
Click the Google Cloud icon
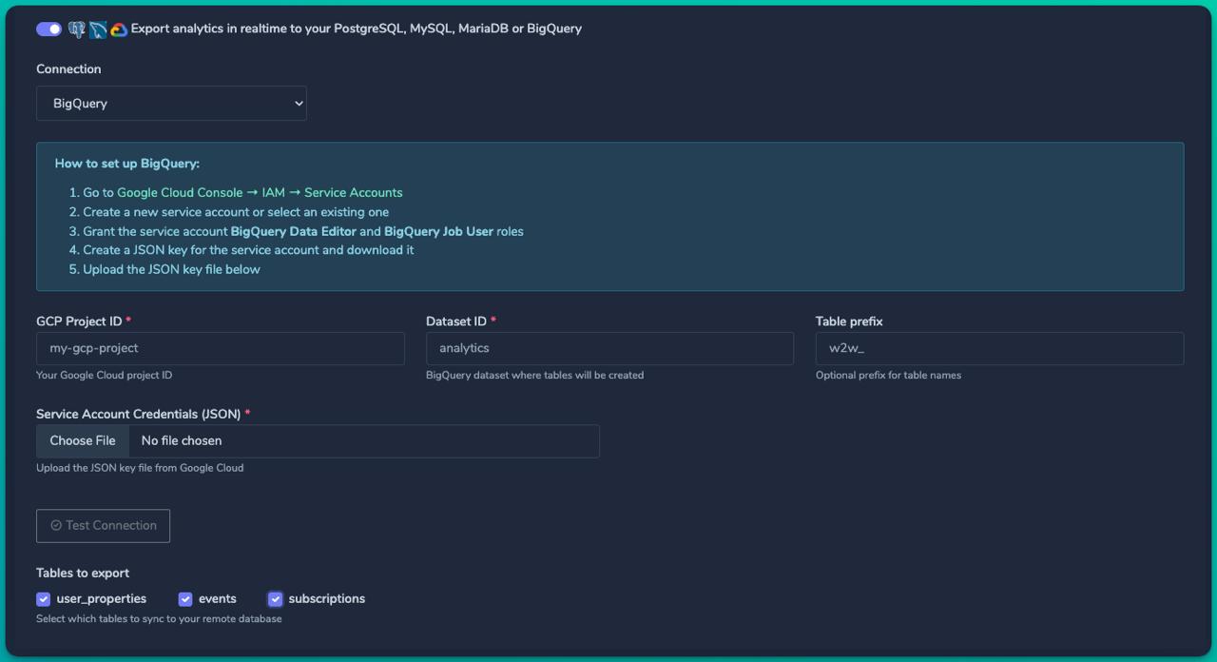click(x=119, y=29)
